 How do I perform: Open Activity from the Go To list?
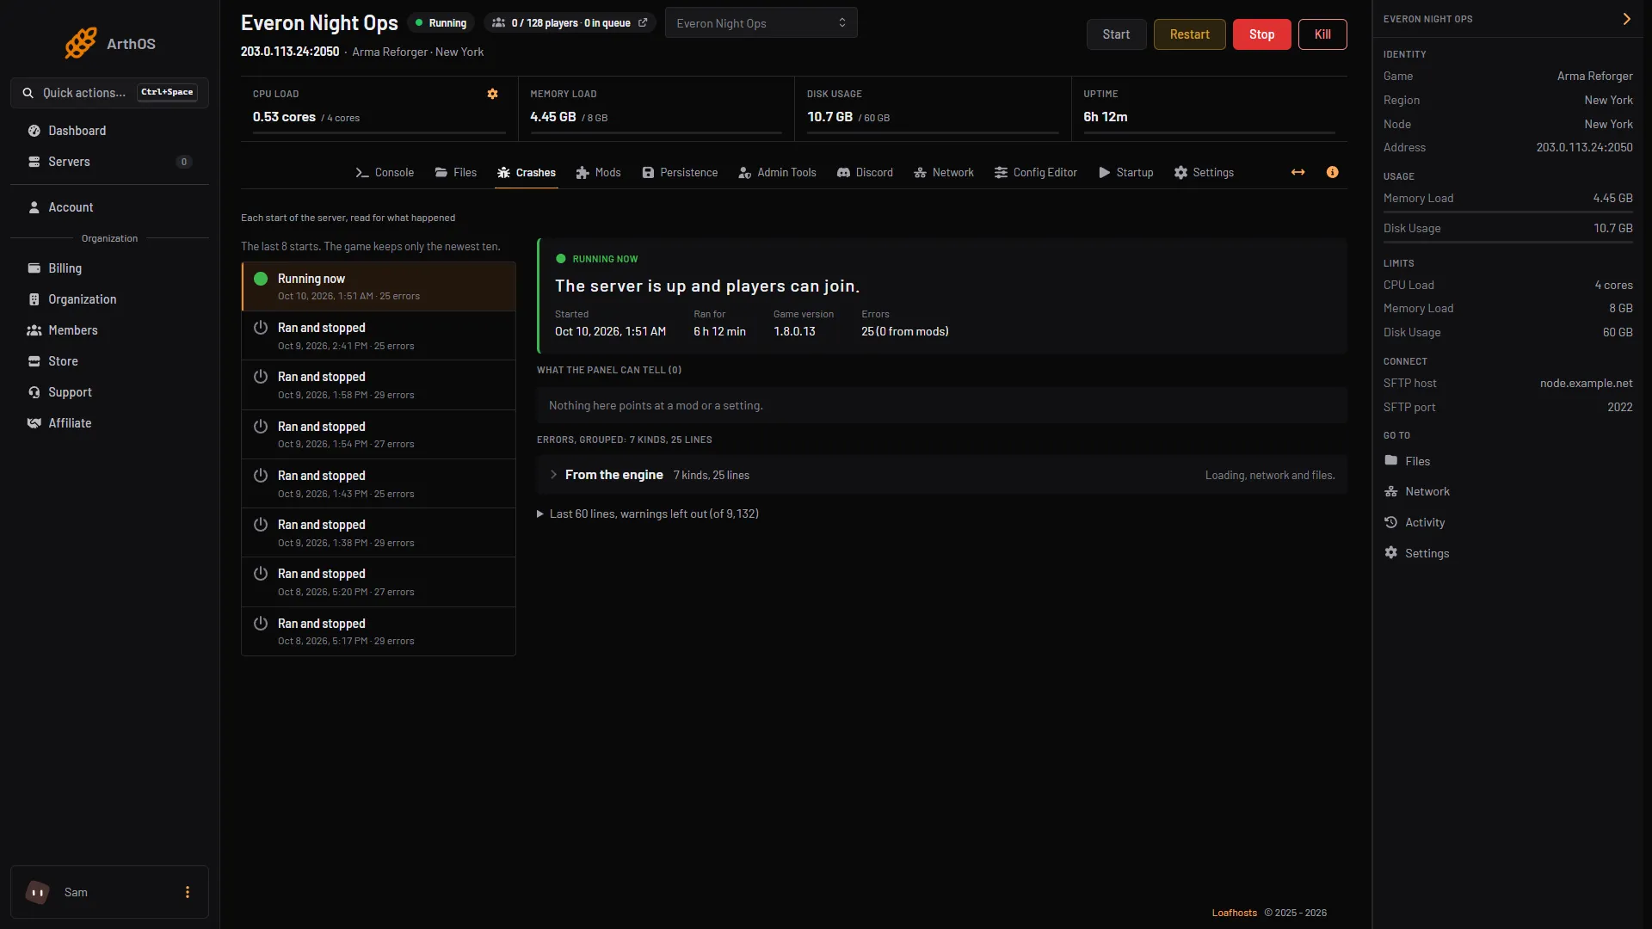[1415, 522]
